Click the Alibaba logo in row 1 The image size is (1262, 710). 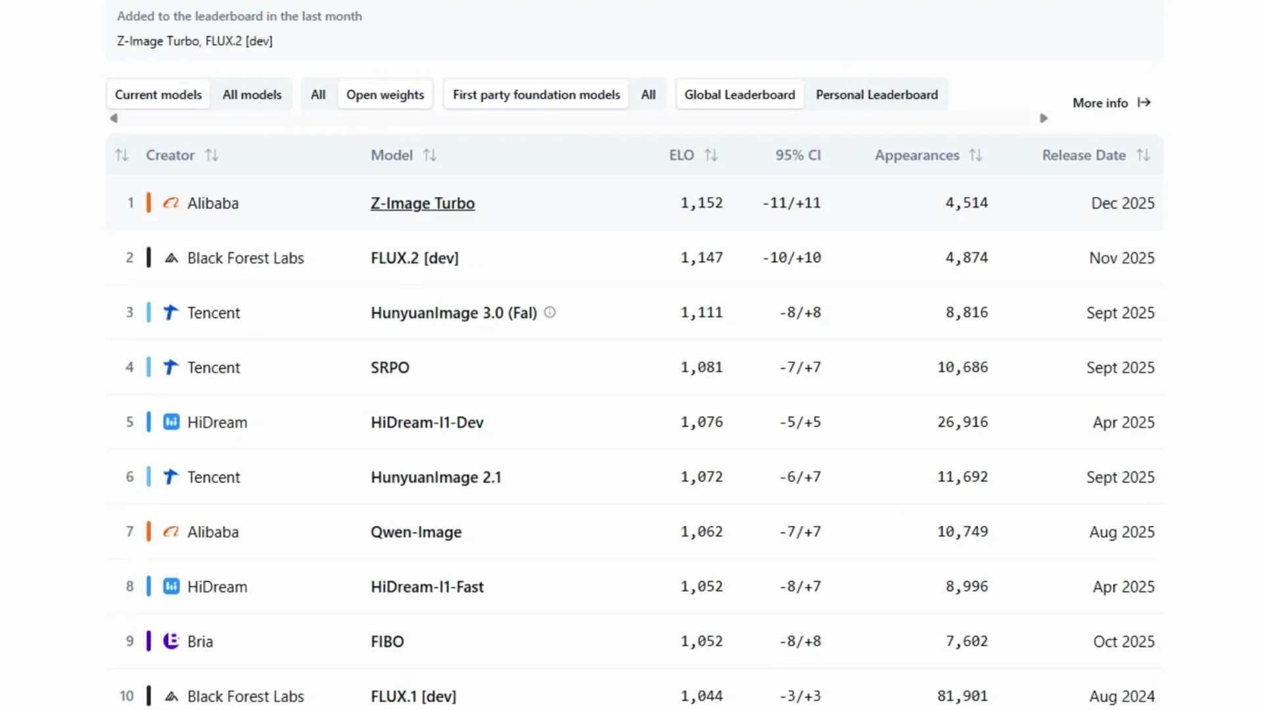click(171, 203)
